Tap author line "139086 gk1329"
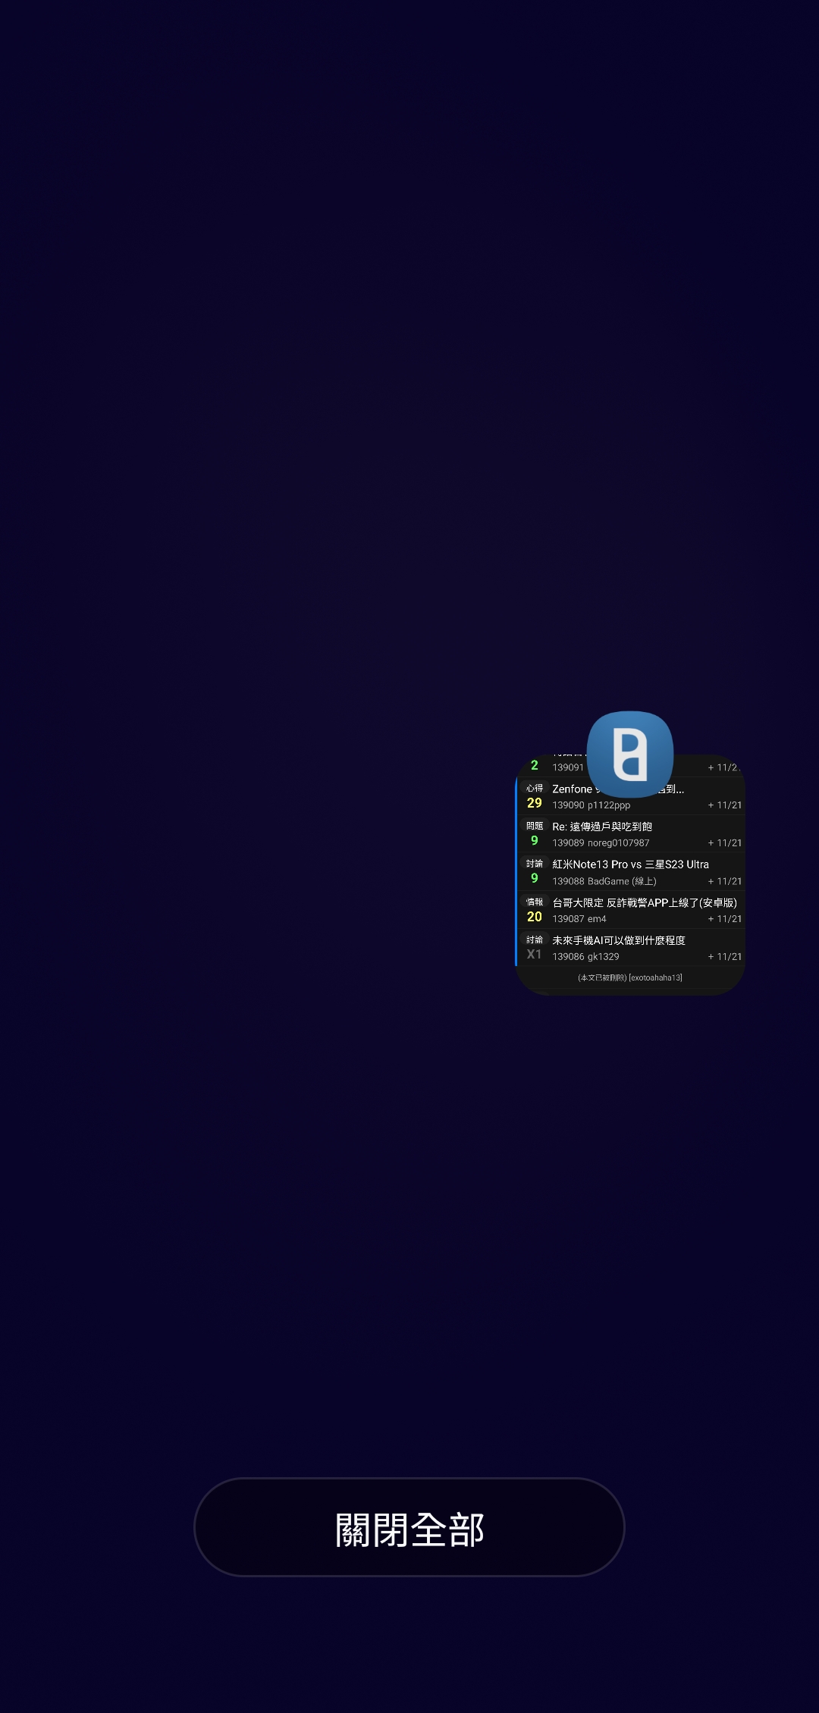 [585, 957]
